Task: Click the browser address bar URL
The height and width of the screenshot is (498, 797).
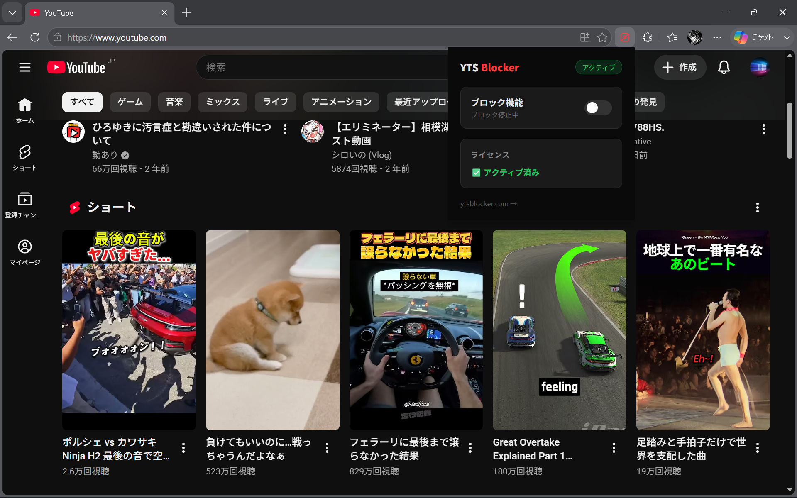Action: click(117, 37)
